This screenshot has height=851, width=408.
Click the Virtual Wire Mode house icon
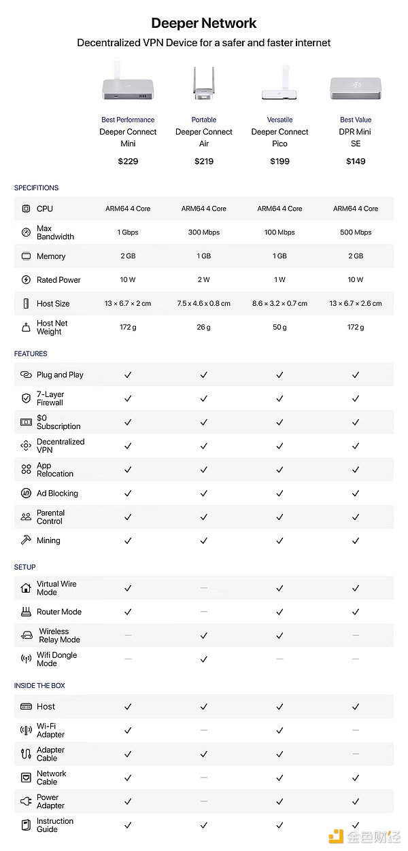coord(26,588)
